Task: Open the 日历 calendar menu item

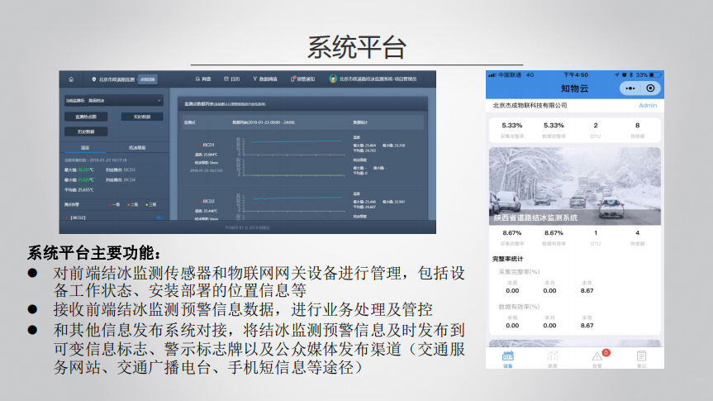Action: coord(232,79)
